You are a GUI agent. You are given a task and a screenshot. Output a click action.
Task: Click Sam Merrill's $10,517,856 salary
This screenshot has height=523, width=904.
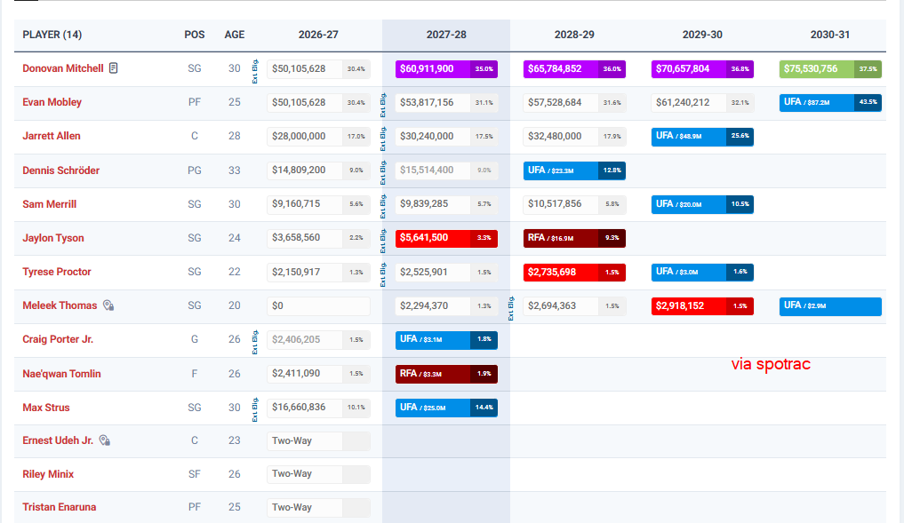tap(574, 204)
